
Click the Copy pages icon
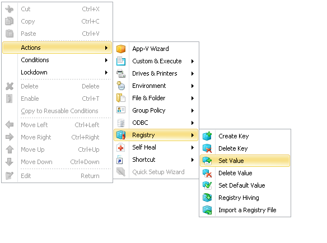[x=10, y=21]
